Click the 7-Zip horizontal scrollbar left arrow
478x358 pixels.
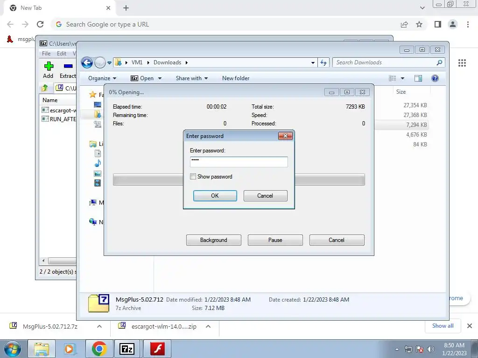point(43,261)
